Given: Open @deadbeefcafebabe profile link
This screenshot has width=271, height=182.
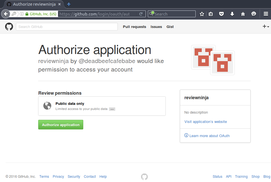Looking at the screenshot, I should [x=107, y=61].
